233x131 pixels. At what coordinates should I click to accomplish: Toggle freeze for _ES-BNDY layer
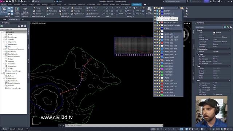coord(157,11)
